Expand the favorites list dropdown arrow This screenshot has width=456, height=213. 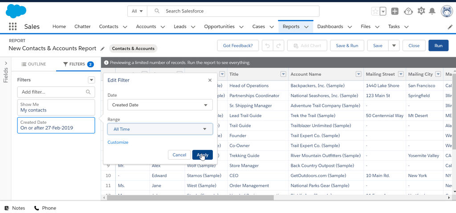pyautogui.click(x=383, y=11)
